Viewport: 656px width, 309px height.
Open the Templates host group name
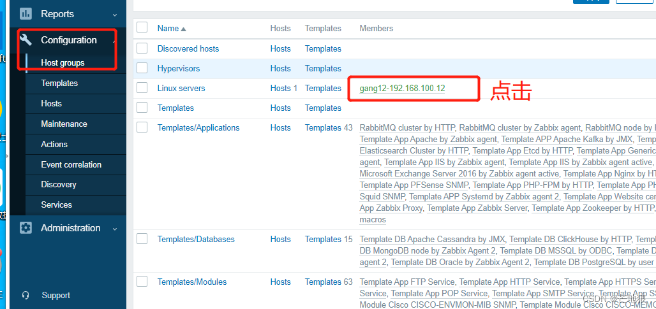pos(175,108)
